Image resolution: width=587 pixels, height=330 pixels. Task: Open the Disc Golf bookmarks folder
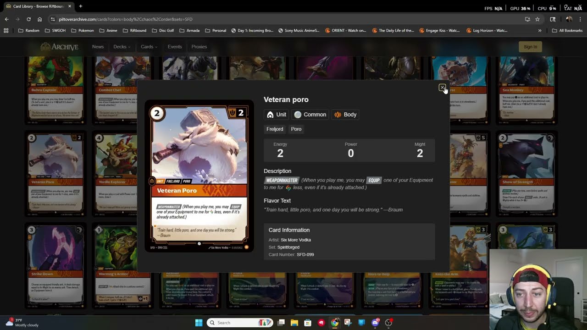click(163, 31)
